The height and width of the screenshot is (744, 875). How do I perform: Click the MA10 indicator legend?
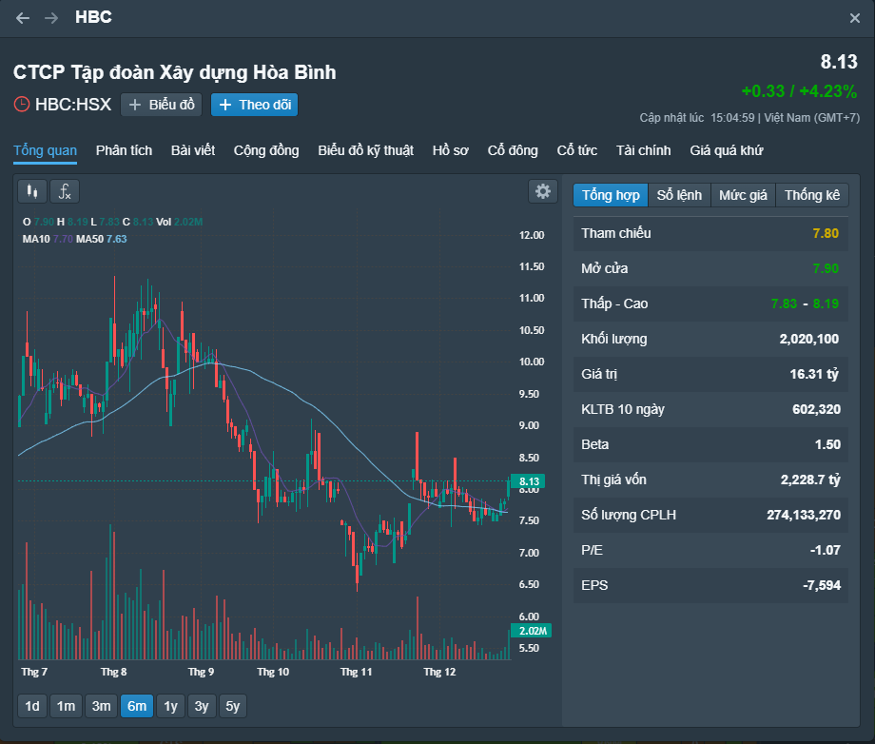click(48, 239)
